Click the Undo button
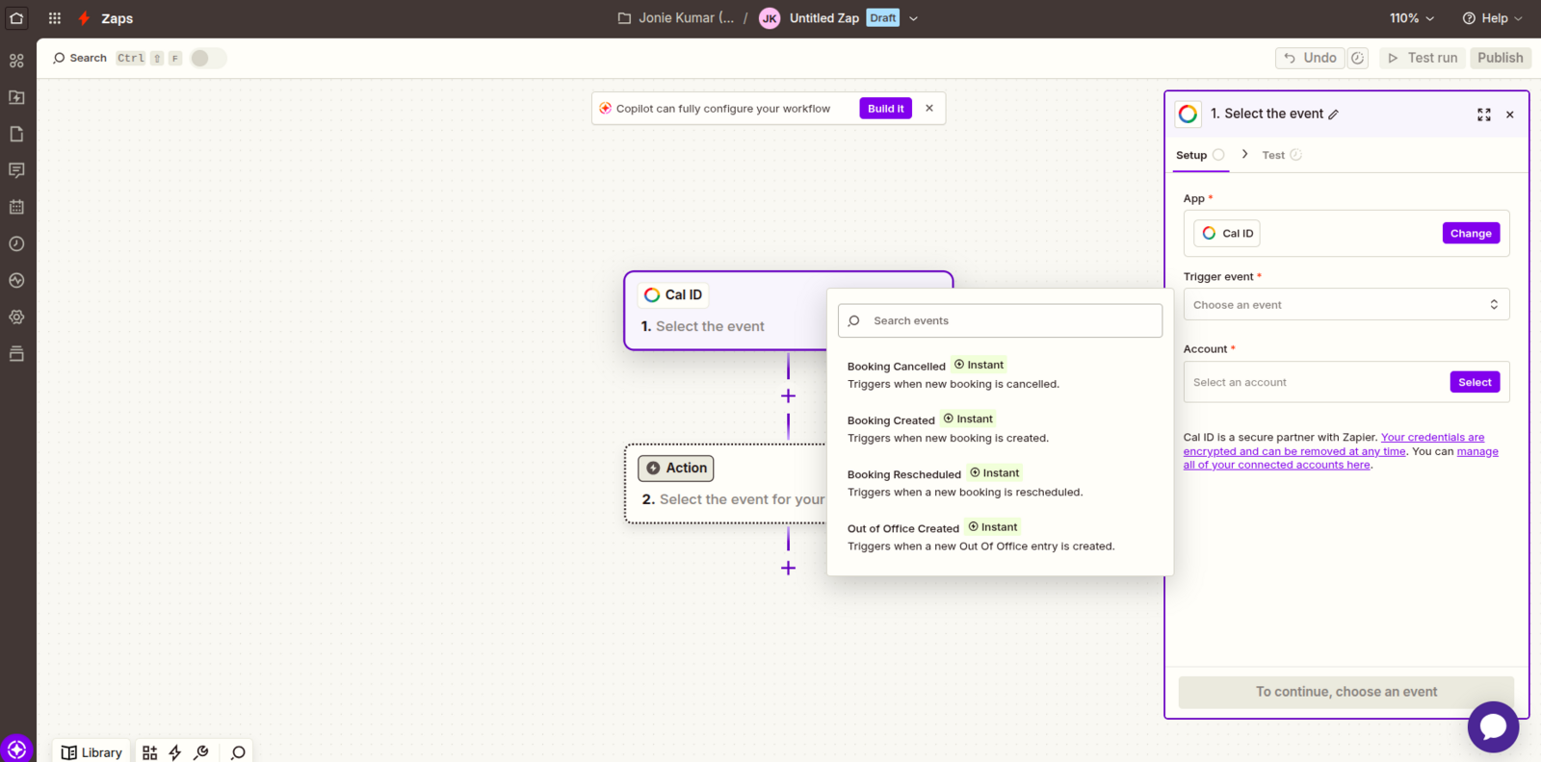The image size is (1541, 762). pyautogui.click(x=1310, y=58)
